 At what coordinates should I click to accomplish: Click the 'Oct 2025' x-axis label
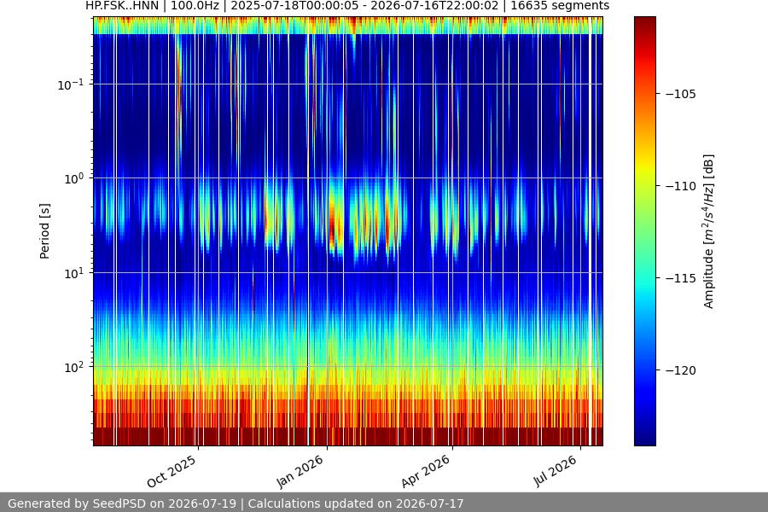click(172, 471)
